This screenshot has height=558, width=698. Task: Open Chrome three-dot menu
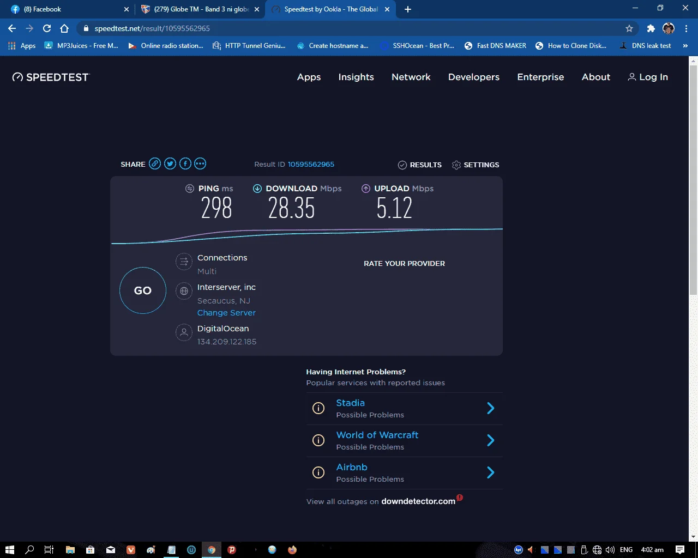click(686, 28)
